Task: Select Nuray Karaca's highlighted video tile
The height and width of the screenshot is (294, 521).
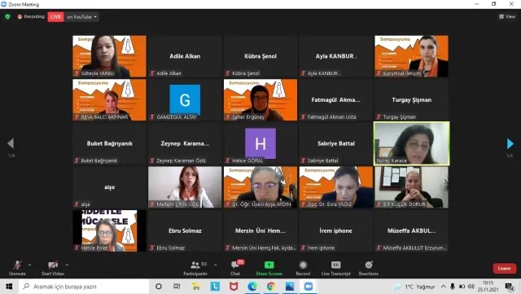Action: tap(411, 143)
